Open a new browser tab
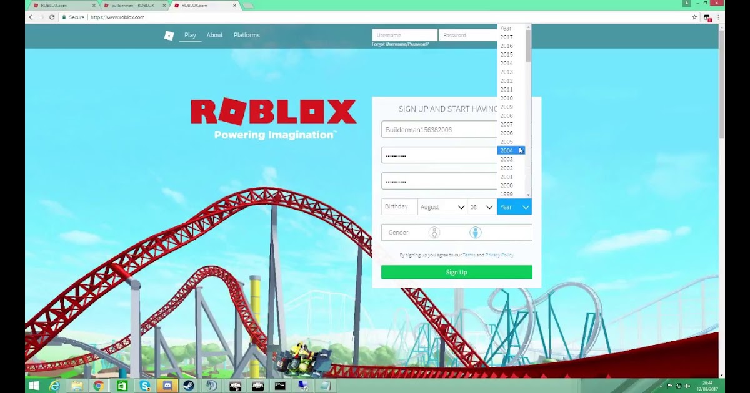Image resolution: width=750 pixels, height=393 pixels. coord(248,6)
